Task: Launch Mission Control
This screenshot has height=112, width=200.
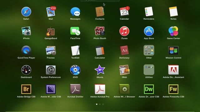Action: click(173, 50)
